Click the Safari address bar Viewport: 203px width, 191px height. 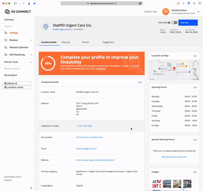(101, 3)
